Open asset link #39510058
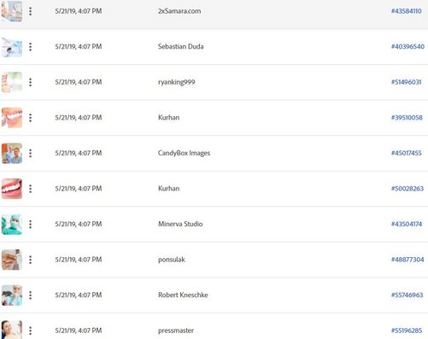 [407, 118]
